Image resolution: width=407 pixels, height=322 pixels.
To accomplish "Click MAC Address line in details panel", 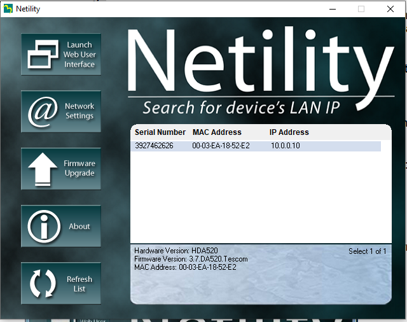I will pyautogui.click(x=185, y=267).
